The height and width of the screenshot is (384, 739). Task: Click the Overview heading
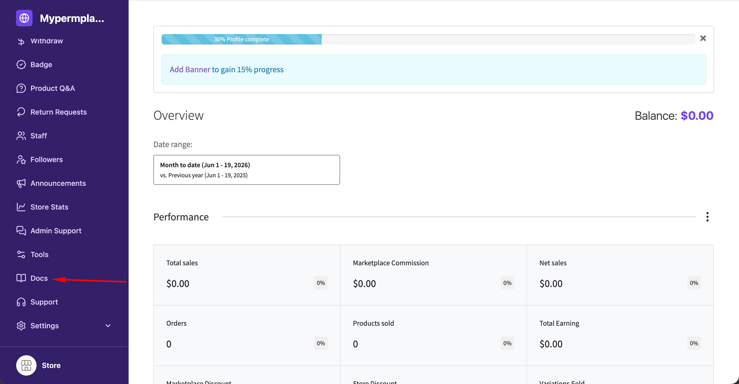[178, 116]
